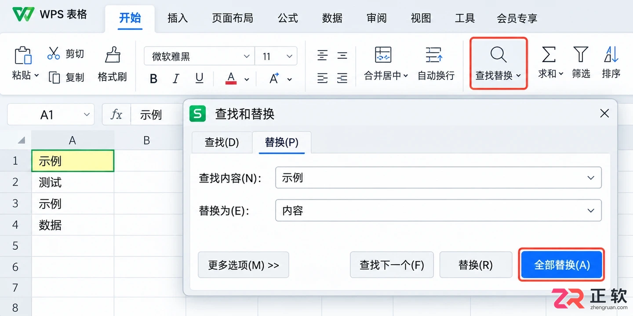Open Find and Replace (查找替换) magnifier
The image size is (633, 316).
pyautogui.click(x=498, y=55)
